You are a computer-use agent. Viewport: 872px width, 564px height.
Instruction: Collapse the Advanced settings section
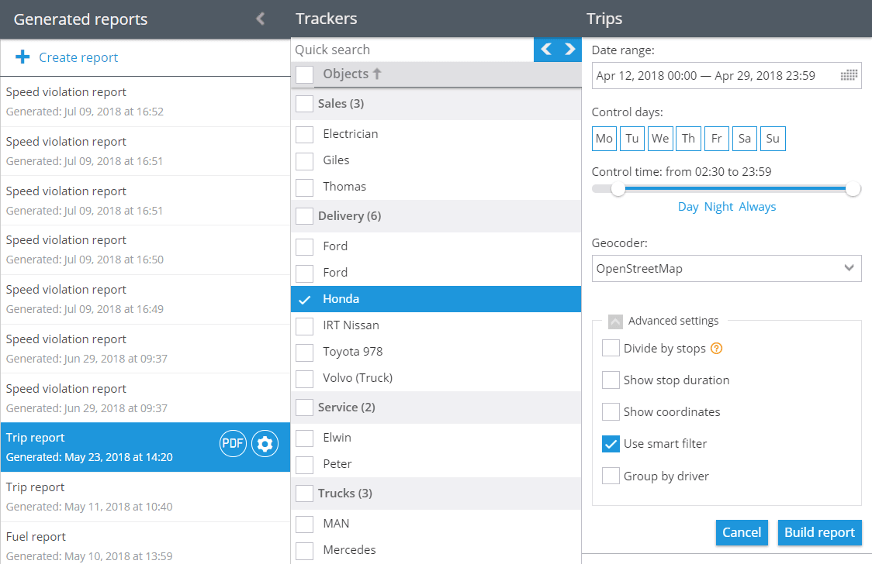coord(615,322)
